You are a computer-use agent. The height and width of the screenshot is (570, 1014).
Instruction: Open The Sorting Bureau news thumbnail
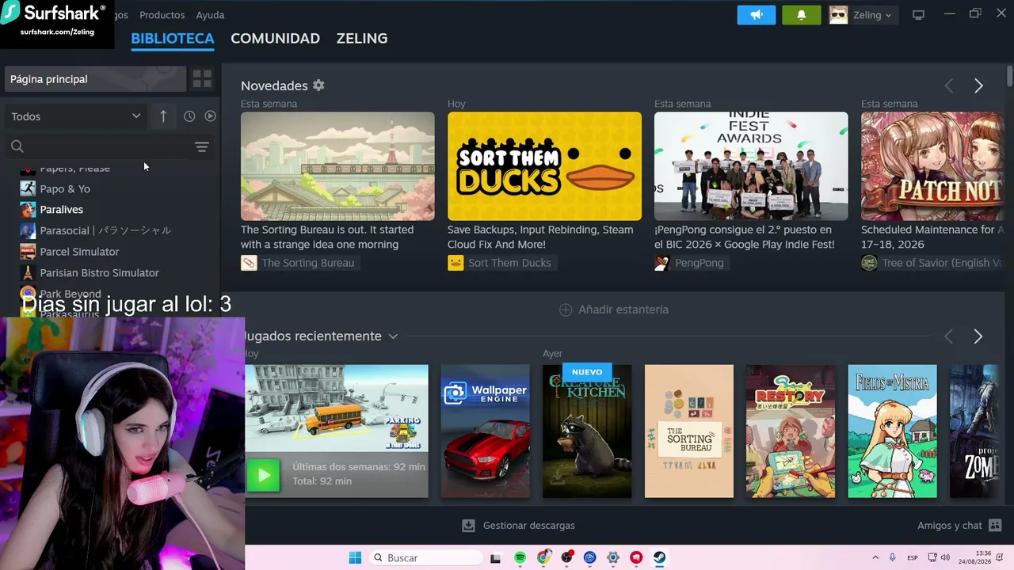coord(337,166)
